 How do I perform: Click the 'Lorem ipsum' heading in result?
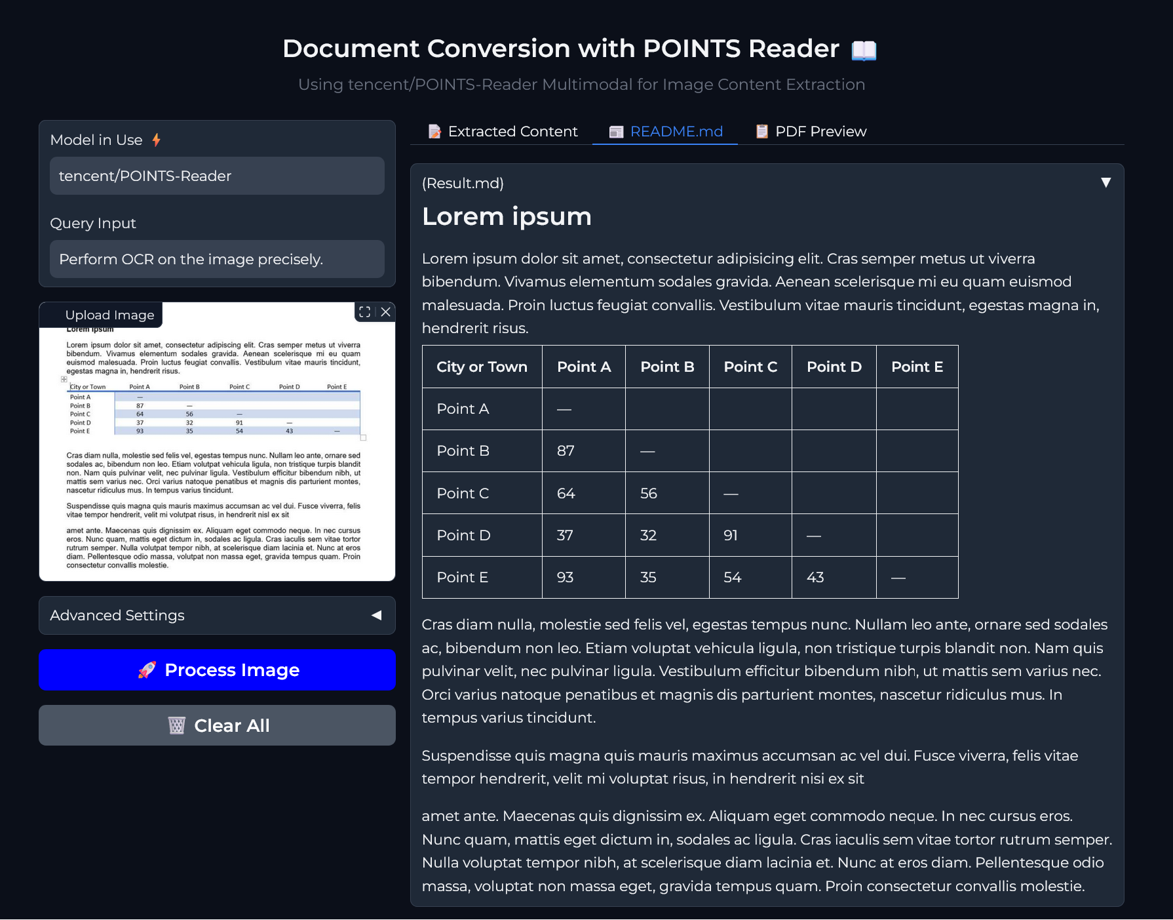pos(507,216)
